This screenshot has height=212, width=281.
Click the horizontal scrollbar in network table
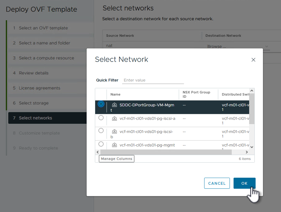pyautogui.click(x=166, y=152)
